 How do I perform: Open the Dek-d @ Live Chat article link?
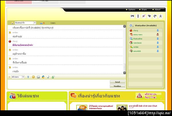click(x=143, y=106)
